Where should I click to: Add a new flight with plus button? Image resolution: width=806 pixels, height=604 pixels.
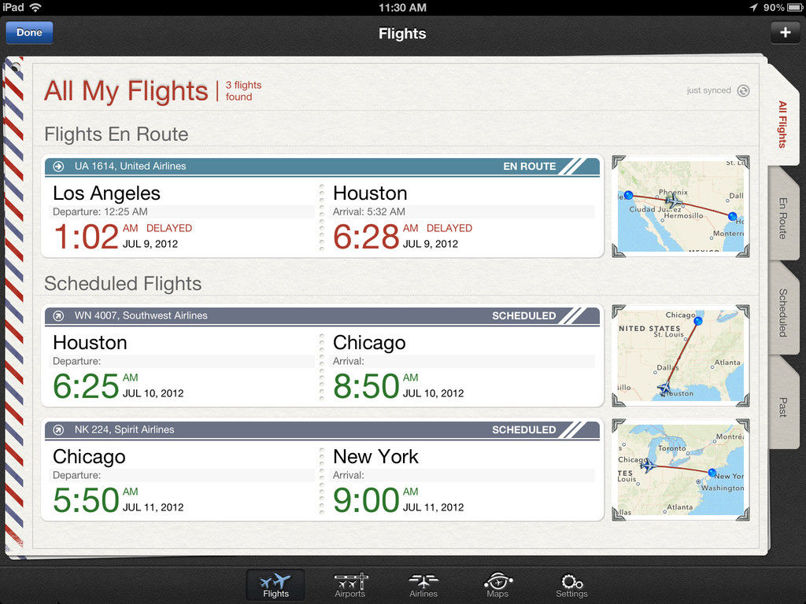pos(785,32)
